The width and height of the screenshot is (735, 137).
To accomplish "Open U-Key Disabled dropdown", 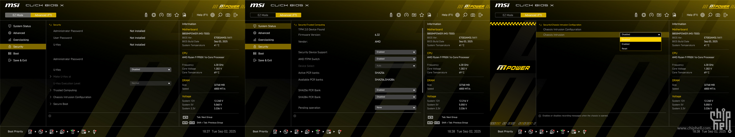I will 151,70.
